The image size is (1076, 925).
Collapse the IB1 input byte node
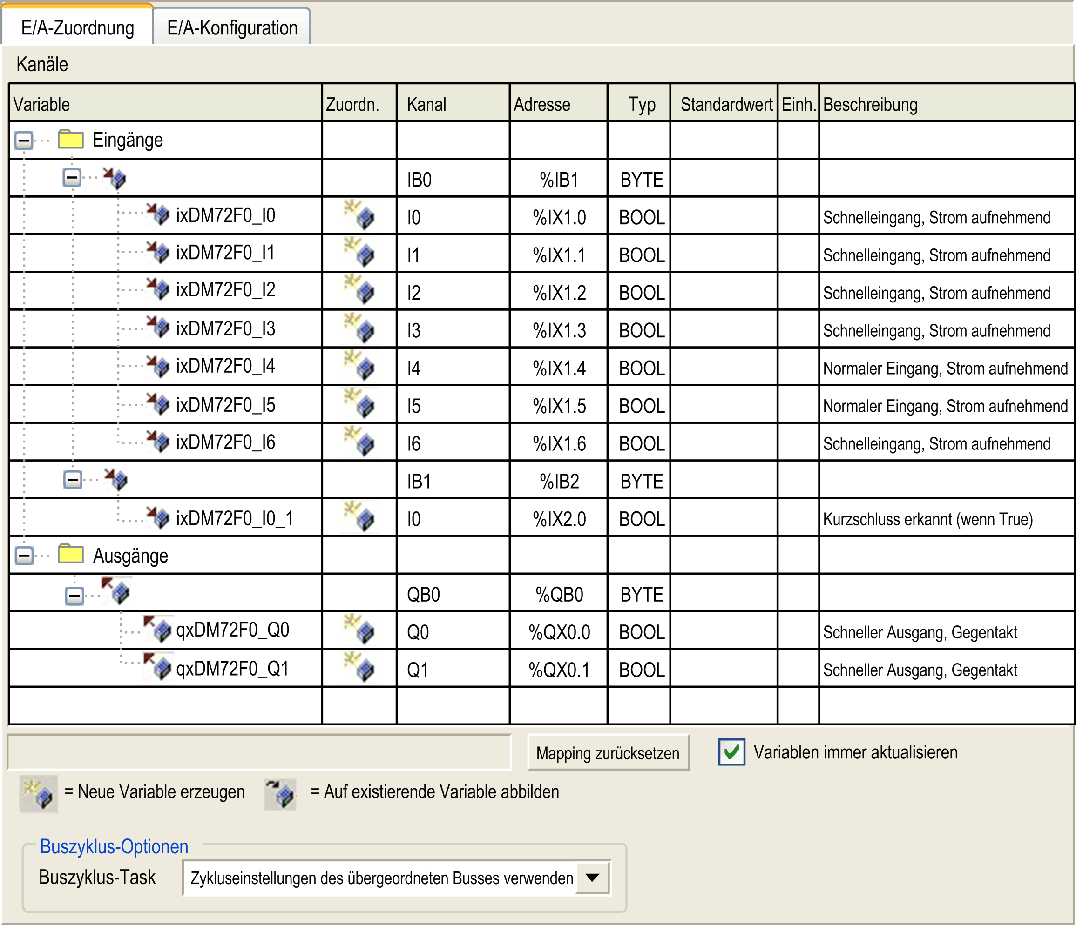[73, 479]
